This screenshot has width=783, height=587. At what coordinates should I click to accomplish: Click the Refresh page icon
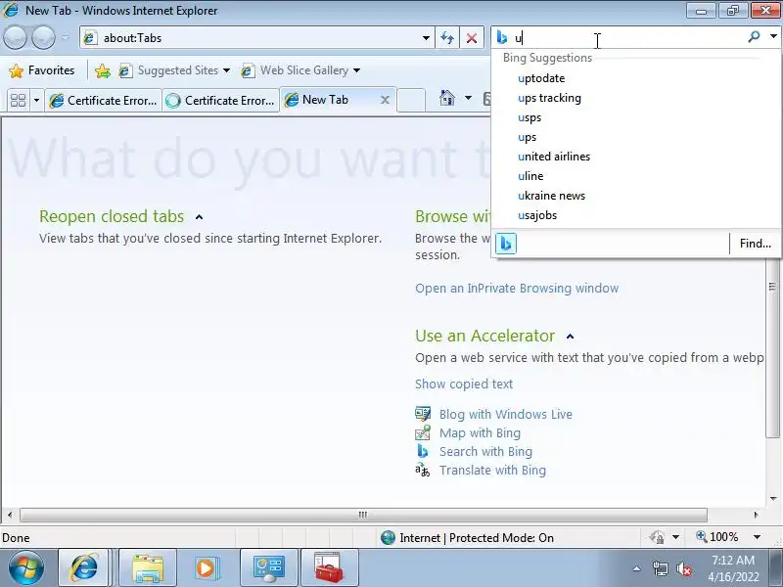pyautogui.click(x=447, y=38)
